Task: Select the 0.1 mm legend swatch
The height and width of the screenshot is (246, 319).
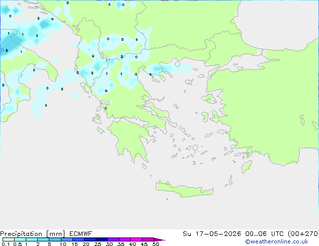Action: [9, 239]
